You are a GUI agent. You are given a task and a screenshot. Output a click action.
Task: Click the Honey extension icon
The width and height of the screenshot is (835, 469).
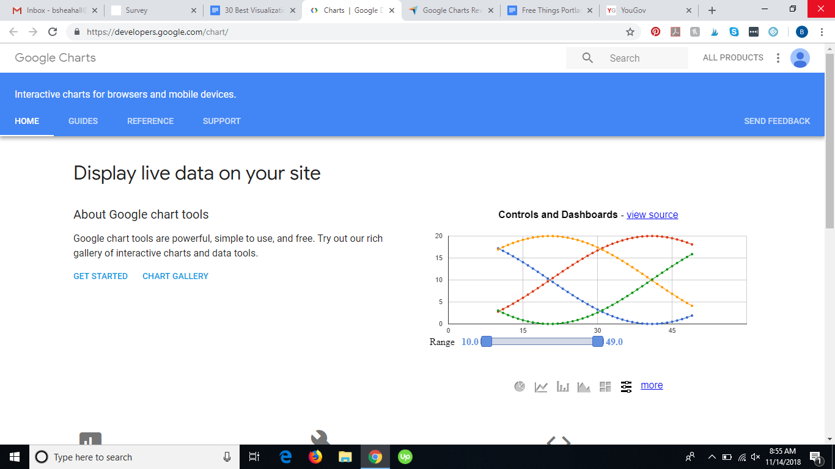pos(695,32)
